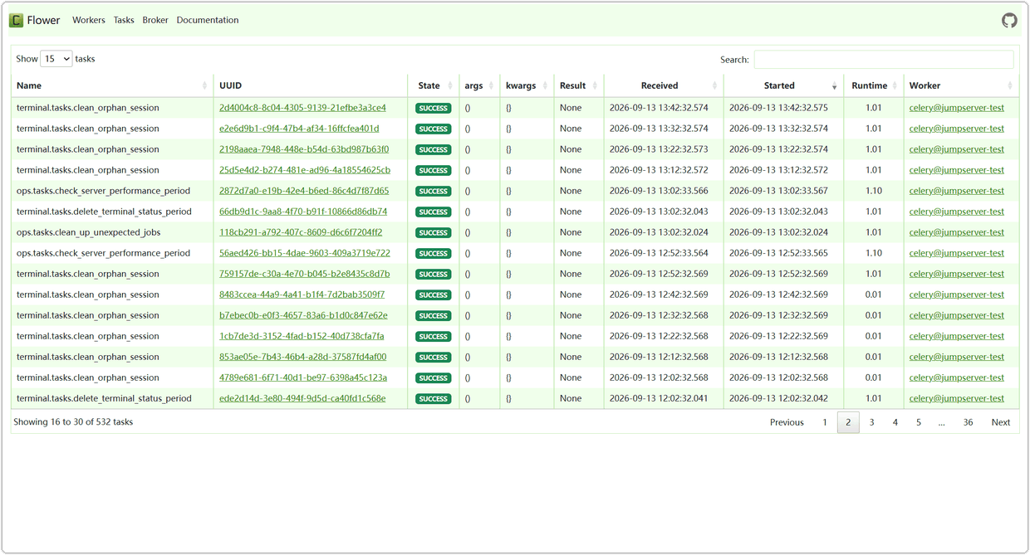Open worker link in the 12:02:32.041 row
The width and height of the screenshot is (1030, 555).
(x=957, y=398)
